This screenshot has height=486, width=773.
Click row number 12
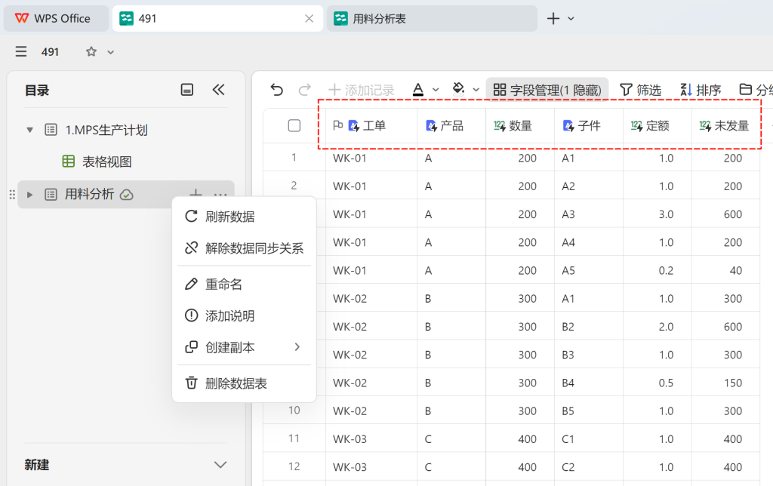(294, 467)
